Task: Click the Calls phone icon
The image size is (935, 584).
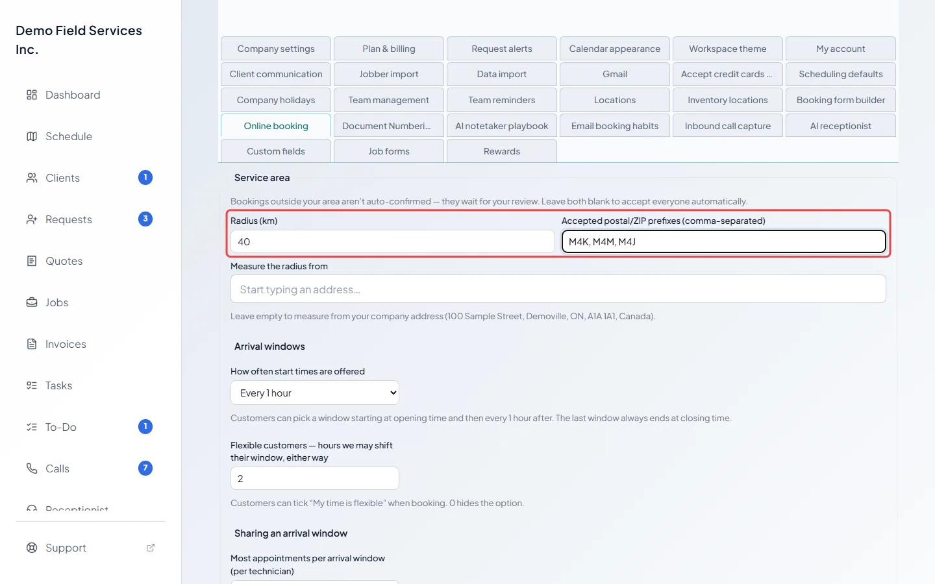Action: (32, 468)
